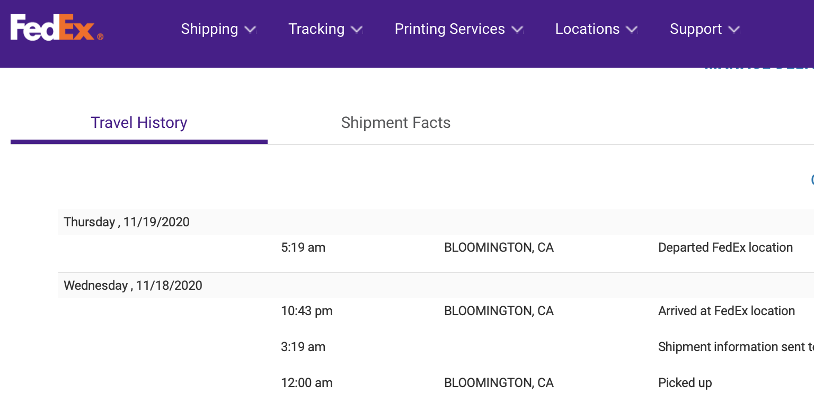
Task: Click the Departed FedEx location status
Action: click(725, 247)
